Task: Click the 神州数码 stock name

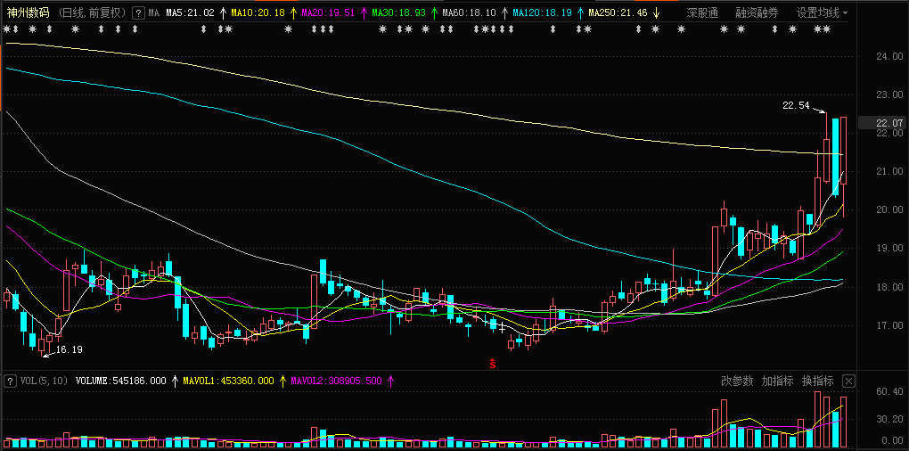Action: 28,12
